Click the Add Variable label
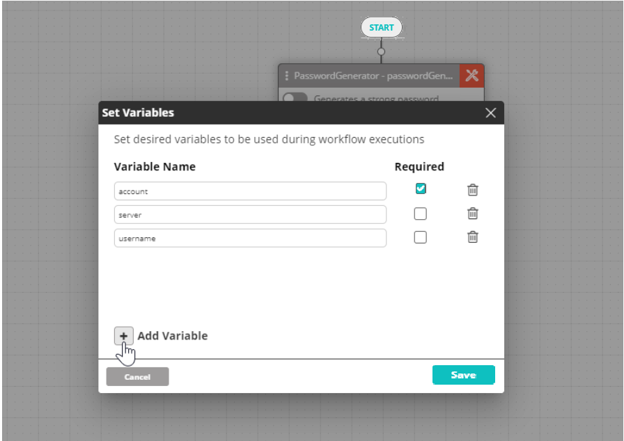624x441 pixels. click(x=173, y=336)
